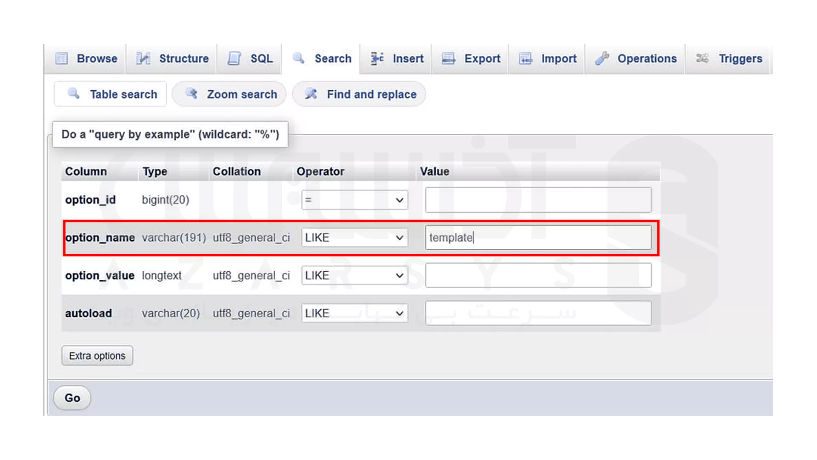The image size is (817, 460).
Task: Click the Operations wrench icon
Action: (x=602, y=58)
